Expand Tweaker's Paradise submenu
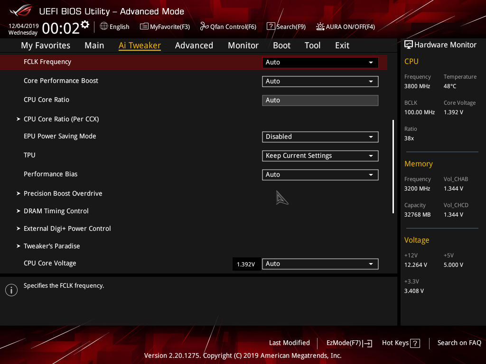Viewport: 486px width, 364px height. 51,246
